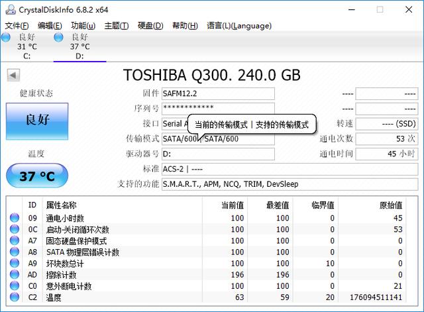Select the 意外断电计数 attribute row
This screenshot has width=424, height=312.
click(206, 286)
